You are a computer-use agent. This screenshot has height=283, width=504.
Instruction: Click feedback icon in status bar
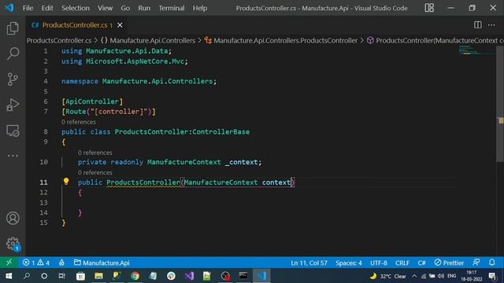(476, 263)
